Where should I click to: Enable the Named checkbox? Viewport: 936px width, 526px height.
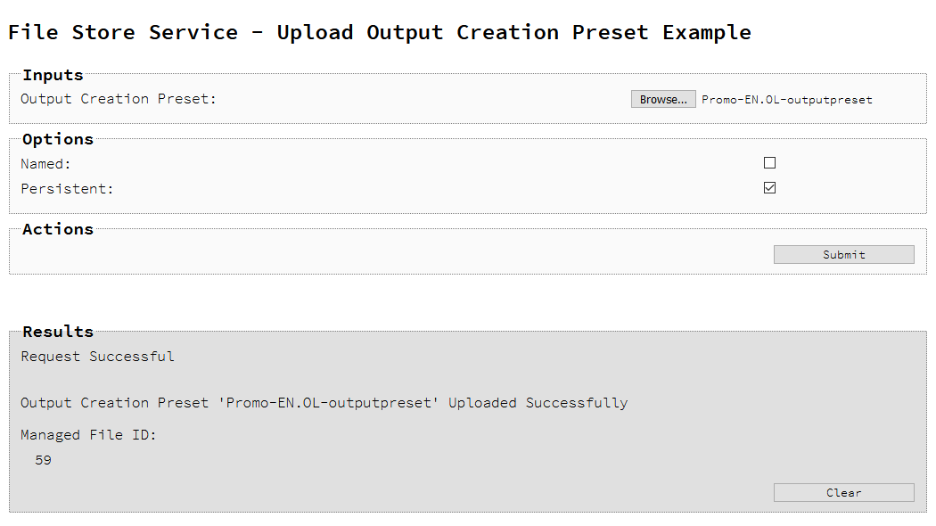tap(769, 163)
